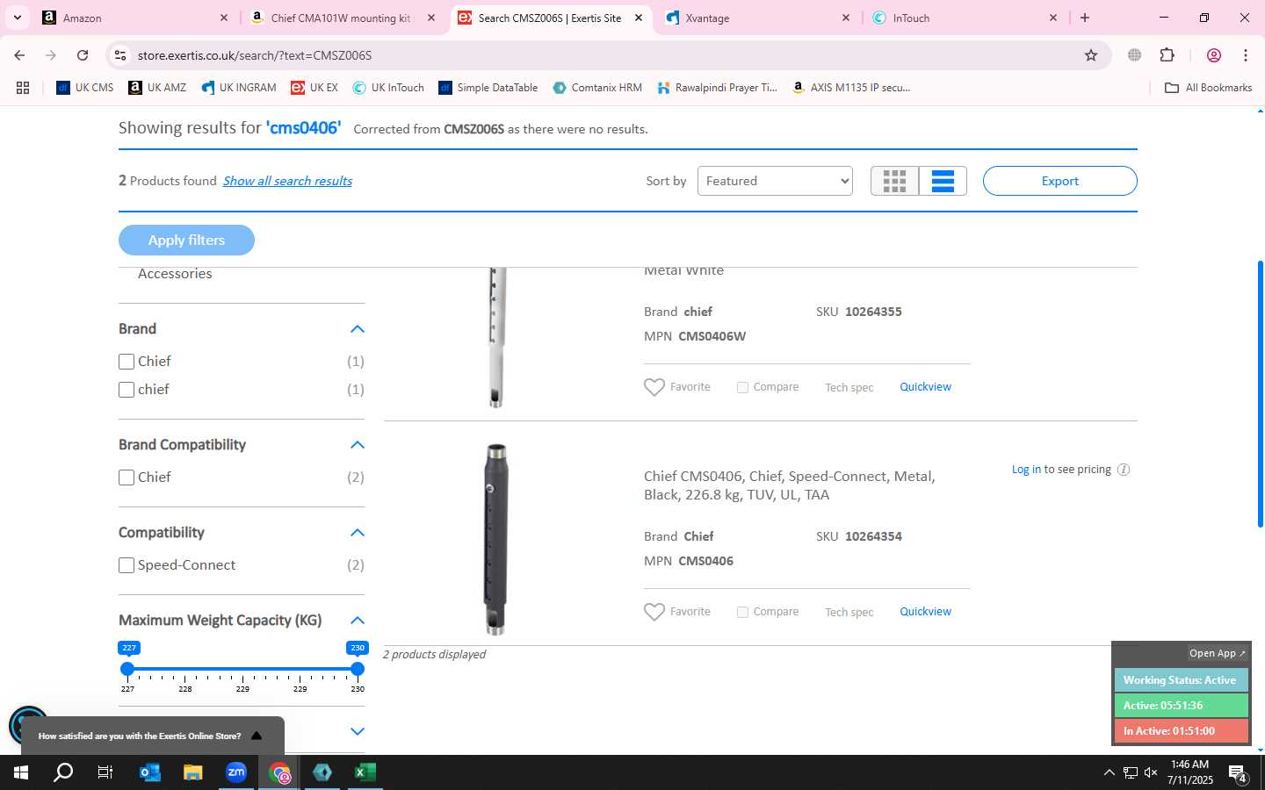The image size is (1265, 790).
Task: Expand the filter section below weight slider
Action: coord(357,731)
